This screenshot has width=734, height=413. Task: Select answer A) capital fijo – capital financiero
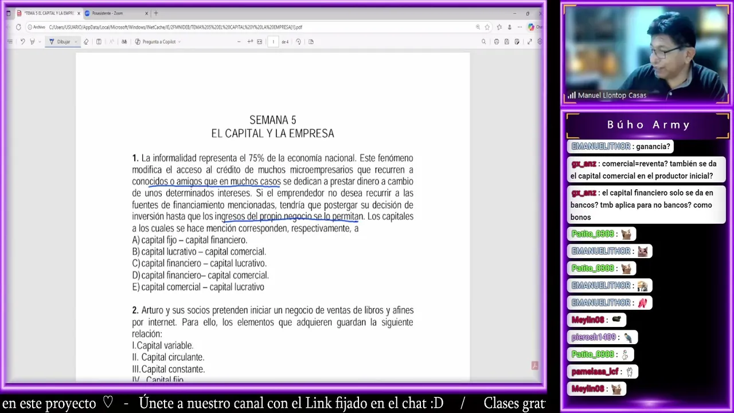190,240
